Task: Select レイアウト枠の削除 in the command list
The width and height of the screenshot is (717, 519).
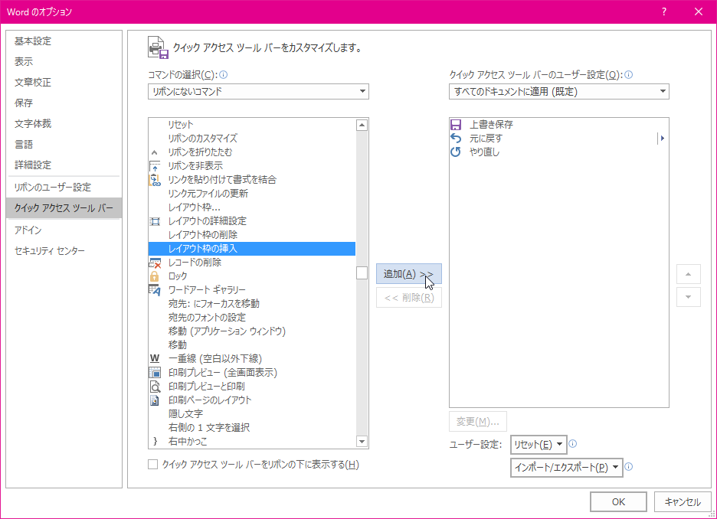Action: pos(252,235)
